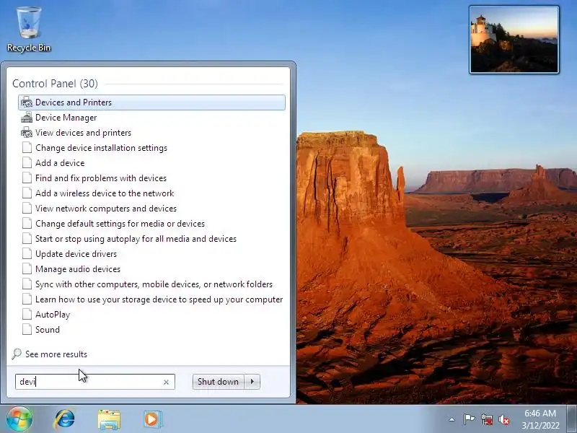Clear the search box with the X

(166, 382)
